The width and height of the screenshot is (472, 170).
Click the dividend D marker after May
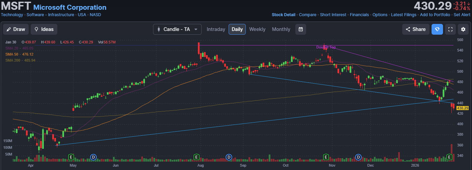(x=93, y=157)
